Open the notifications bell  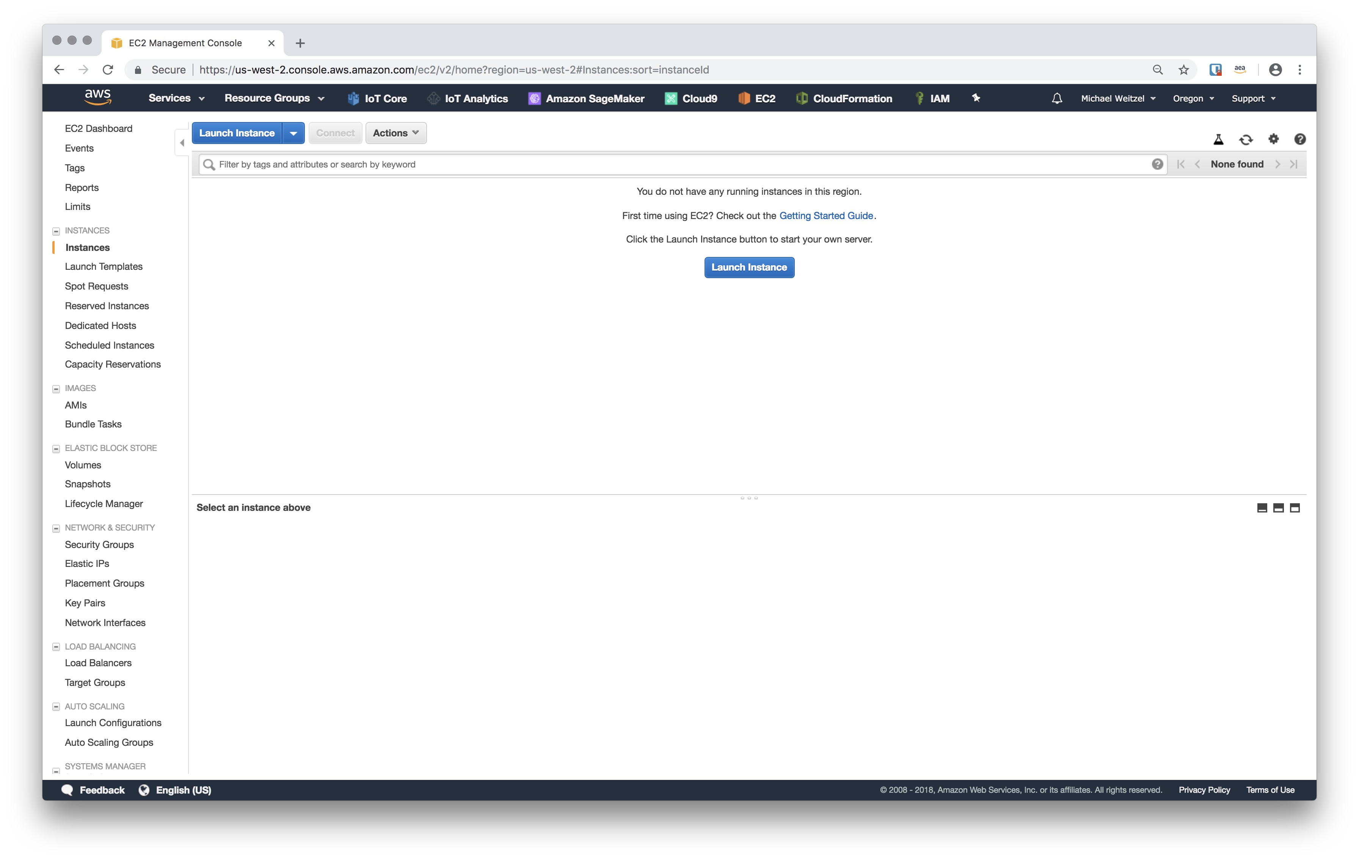click(1056, 98)
